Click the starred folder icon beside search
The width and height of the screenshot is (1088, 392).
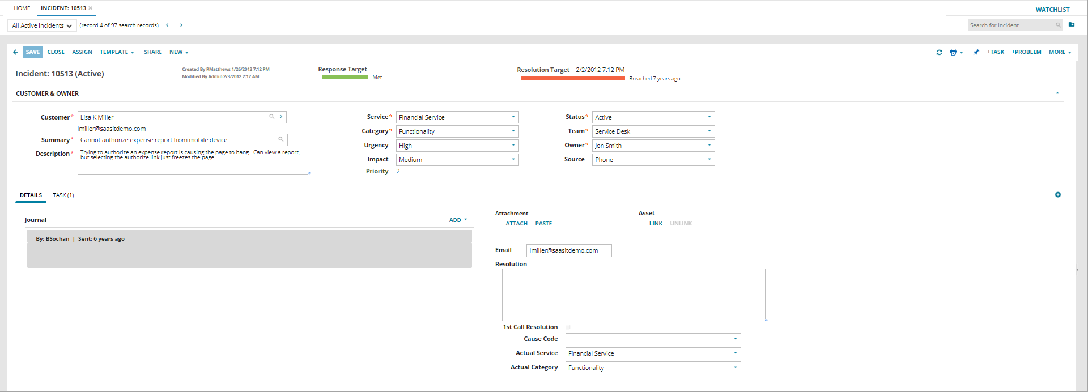(1072, 25)
